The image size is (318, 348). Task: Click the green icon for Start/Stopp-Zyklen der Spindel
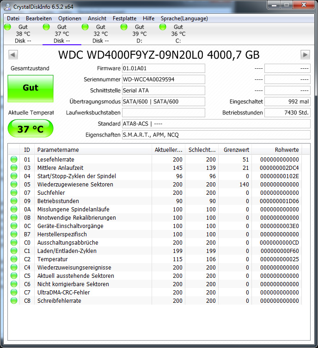tap(14, 176)
